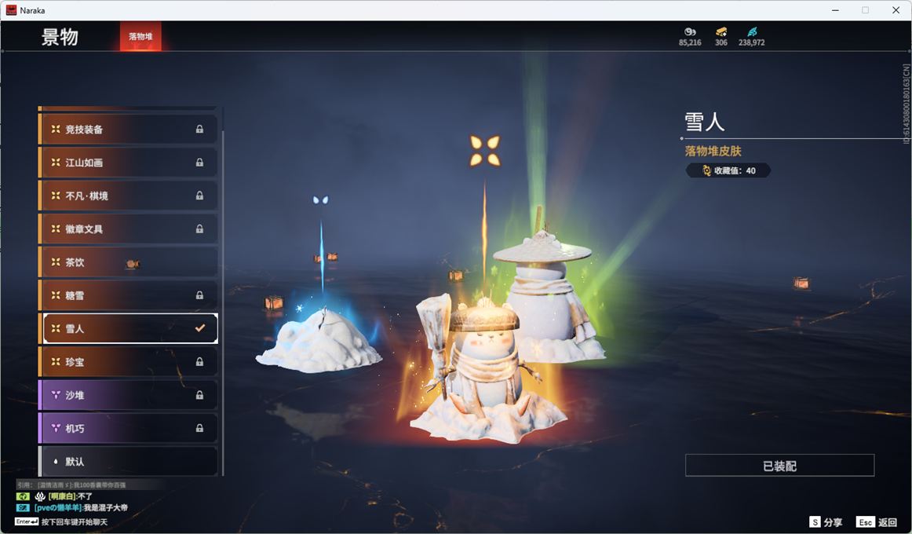Viewport: 912px width, 534px height.
Task: Click the purple rarity icon next to 机巧
Action: 56,429
